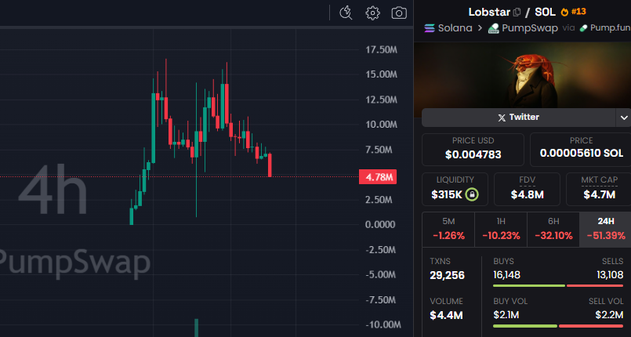The image size is (631, 337).
Task: Click the 0.0000 price axis label
Action: tap(380, 225)
